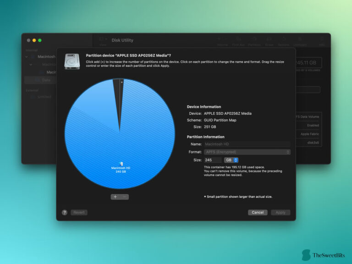Click Partition in the Disk Utility toolbar

coord(254,42)
